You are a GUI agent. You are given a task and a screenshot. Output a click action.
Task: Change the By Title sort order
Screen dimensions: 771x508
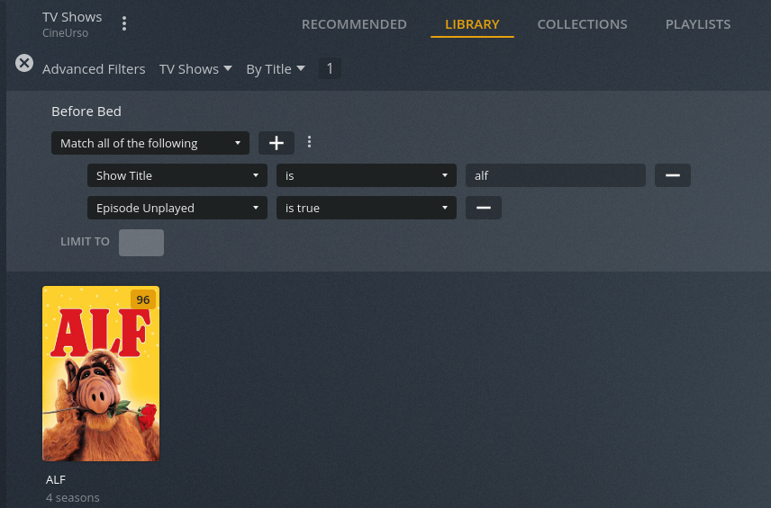[276, 68]
